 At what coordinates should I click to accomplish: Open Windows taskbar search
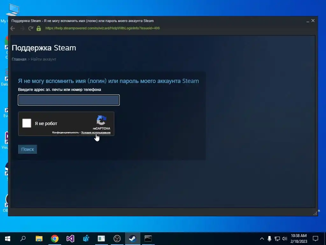tap(23, 239)
